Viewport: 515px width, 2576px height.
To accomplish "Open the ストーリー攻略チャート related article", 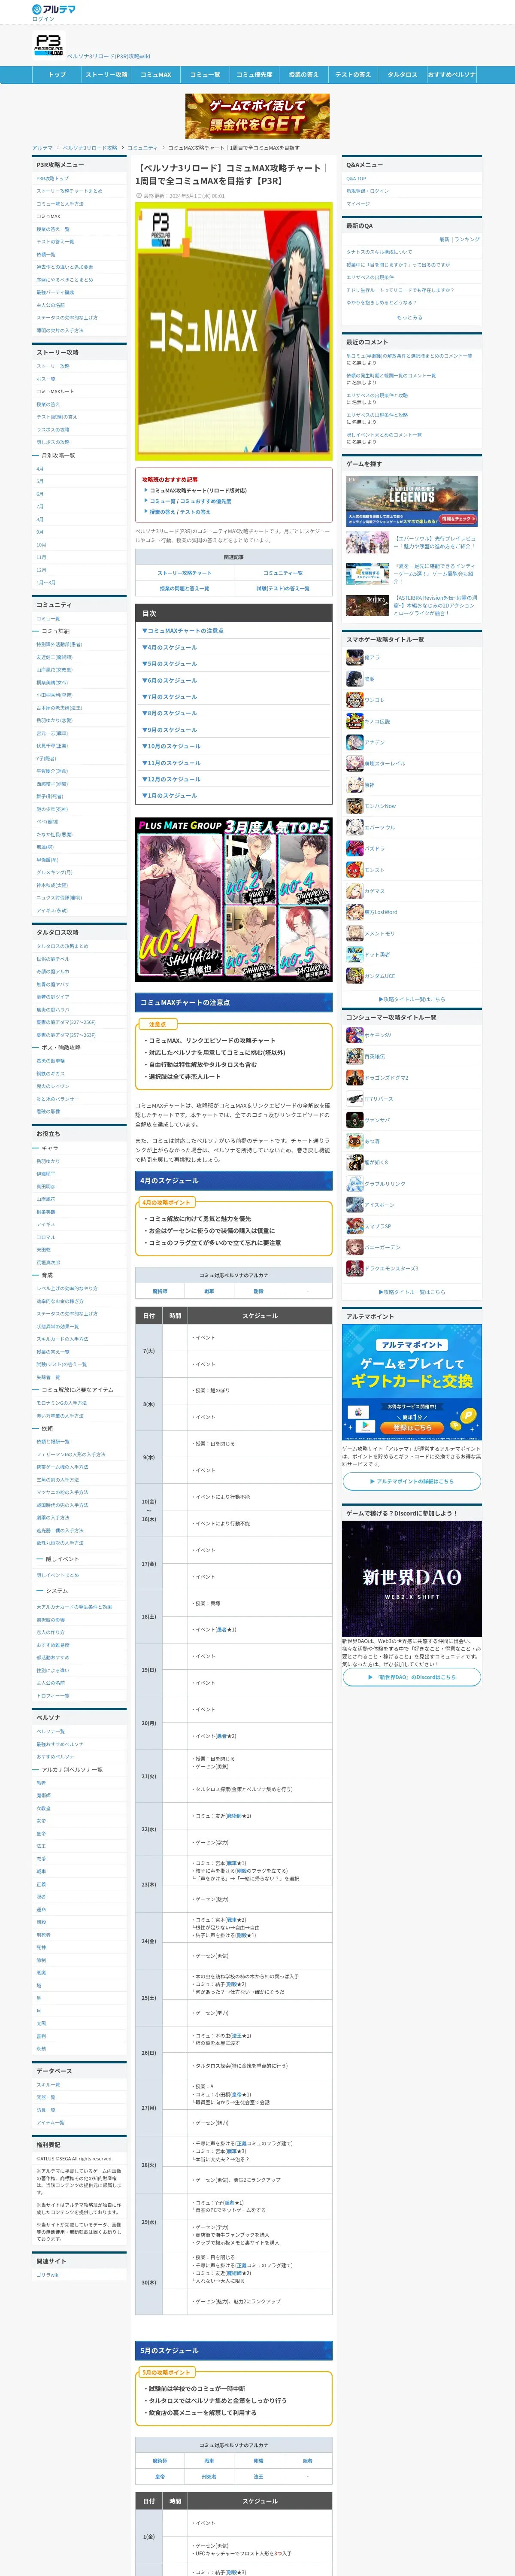I will point(185,573).
